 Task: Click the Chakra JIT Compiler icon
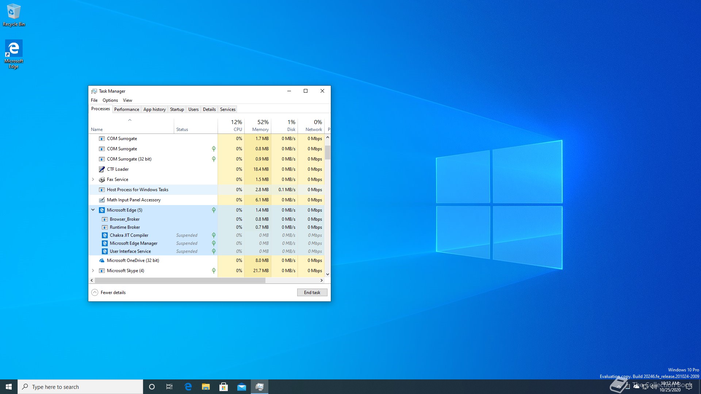coord(105,235)
